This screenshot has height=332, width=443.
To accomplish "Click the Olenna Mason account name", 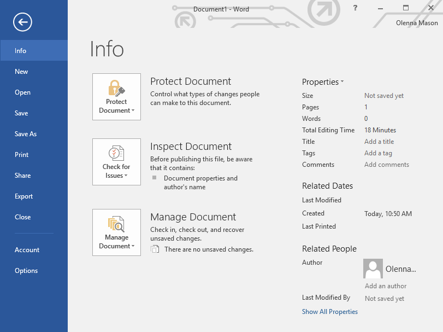I will point(417,23).
